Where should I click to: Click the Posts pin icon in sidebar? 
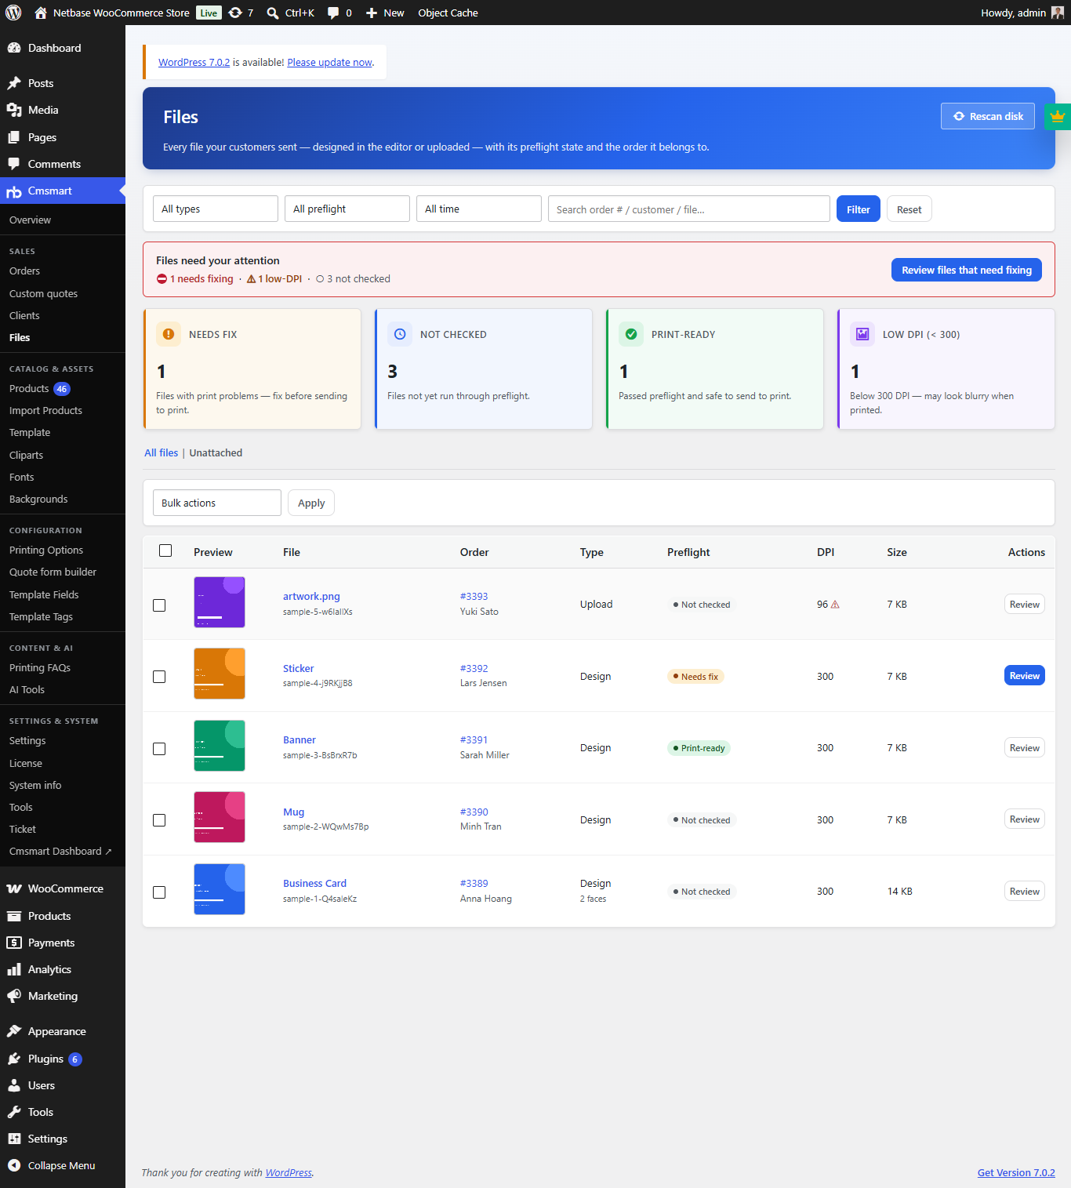pyautogui.click(x=14, y=83)
